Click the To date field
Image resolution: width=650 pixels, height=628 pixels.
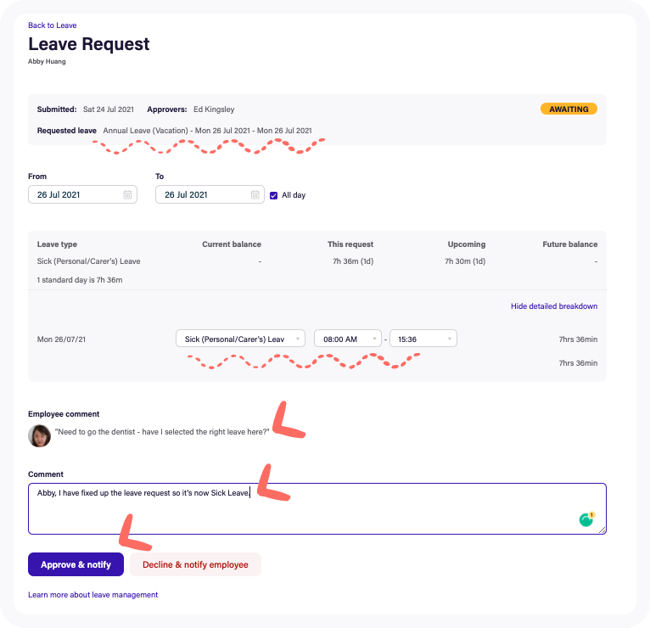pyautogui.click(x=202, y=194)
